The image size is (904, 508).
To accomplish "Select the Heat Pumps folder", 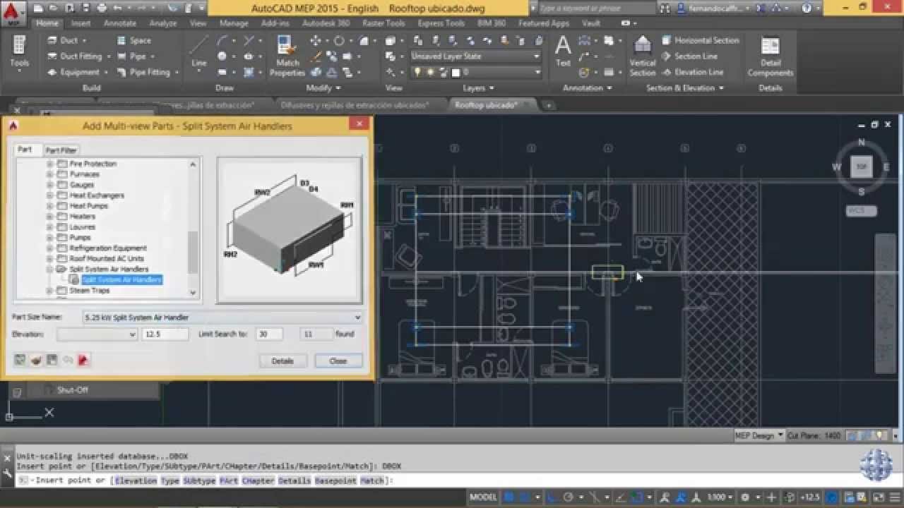I will pos(88,206).
